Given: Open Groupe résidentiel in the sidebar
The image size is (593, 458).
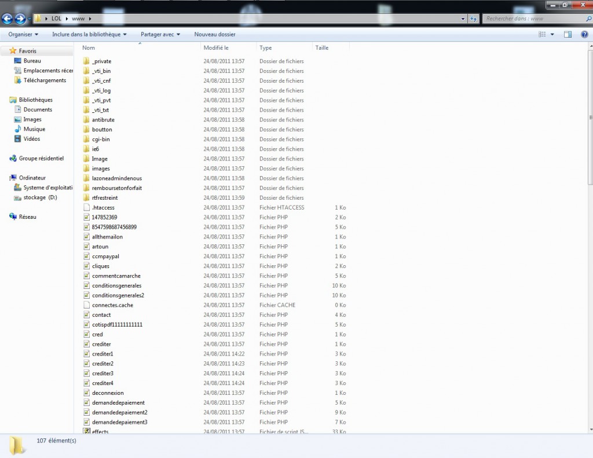Looking at the screenshot, I should coord(41,159).
